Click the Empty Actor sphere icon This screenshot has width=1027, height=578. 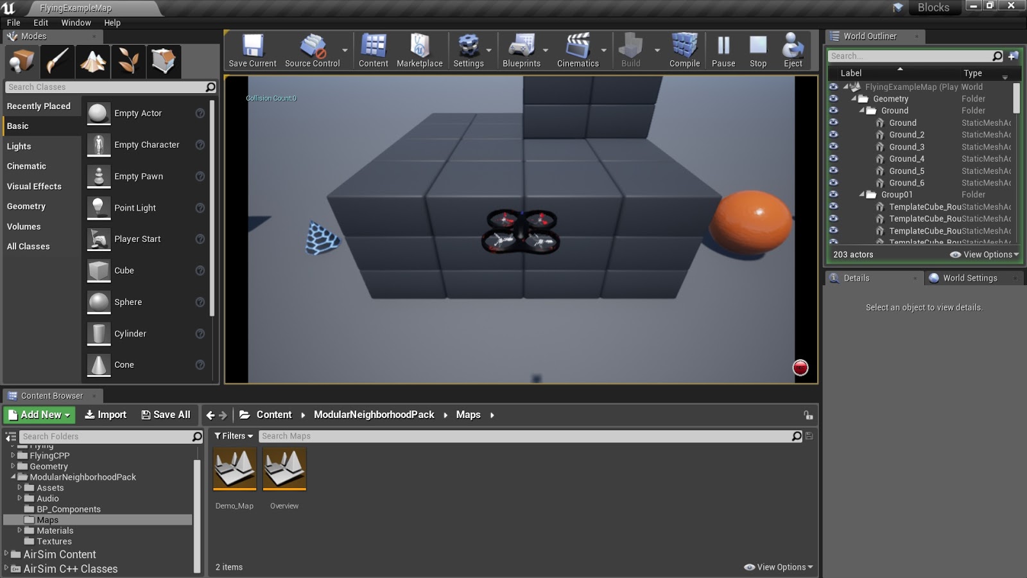pyautogui.click(x=99, y=113)
